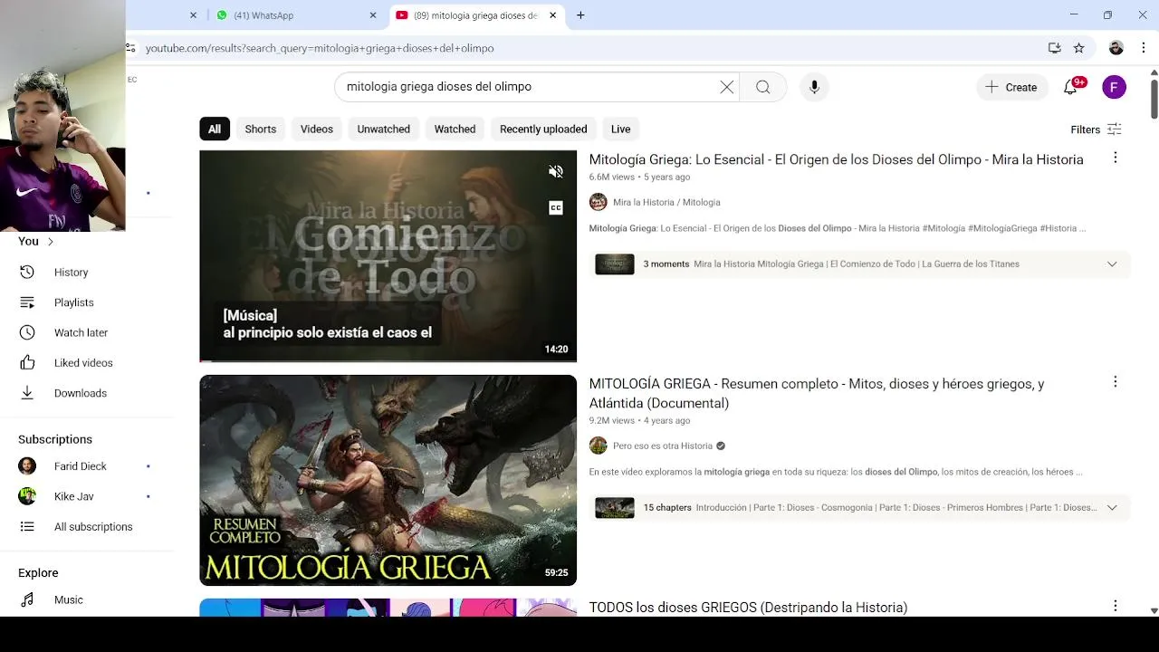Open MITOLOGÍA GRIEGA Resumen completo video title
The image size is (1159, 652).
pyautogui.click(x=817, y=393)
